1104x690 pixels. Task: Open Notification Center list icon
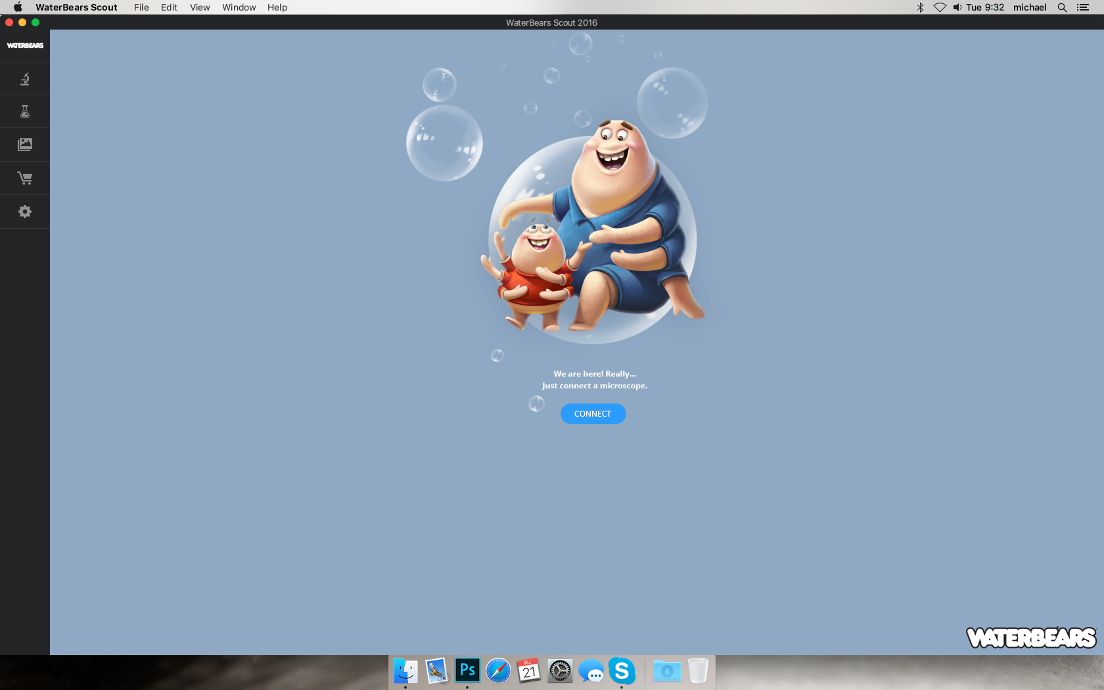pos(1083,7)
